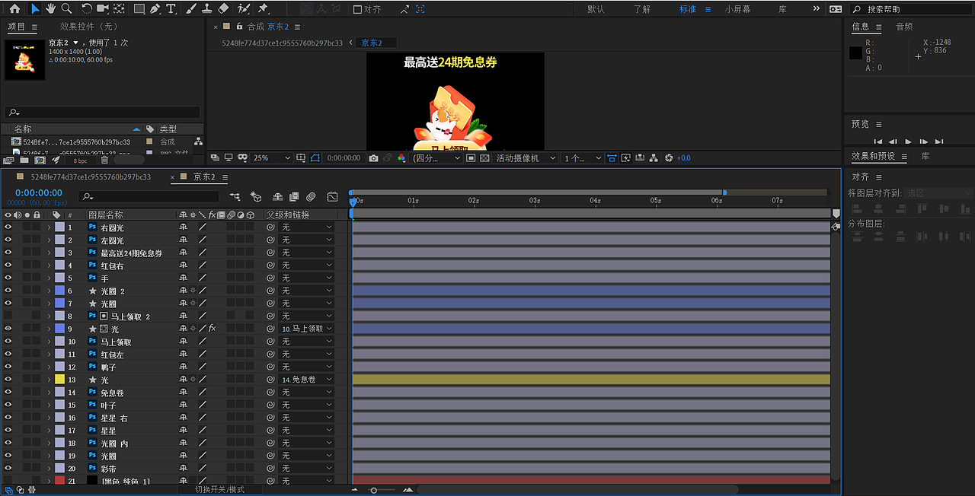Viewport: 975px width, 496px height.
Task: Click the 切换开关/模式 button
Action: coord(220,490)
